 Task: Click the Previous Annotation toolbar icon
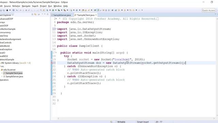pyautogui.click(x=125, y=10)
